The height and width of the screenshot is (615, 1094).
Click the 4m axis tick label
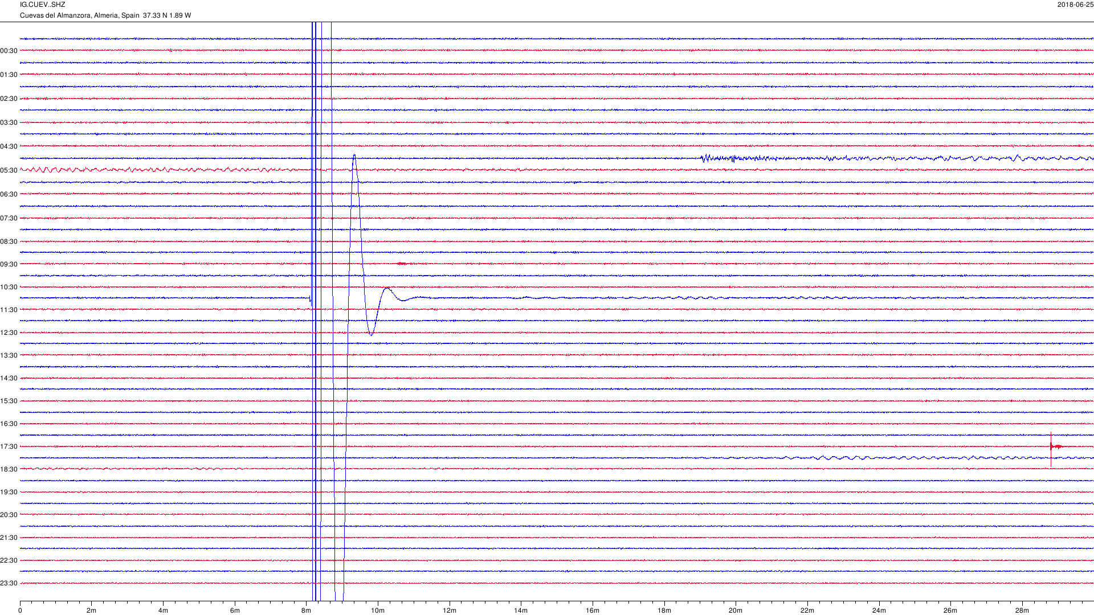tap(163, 610)
